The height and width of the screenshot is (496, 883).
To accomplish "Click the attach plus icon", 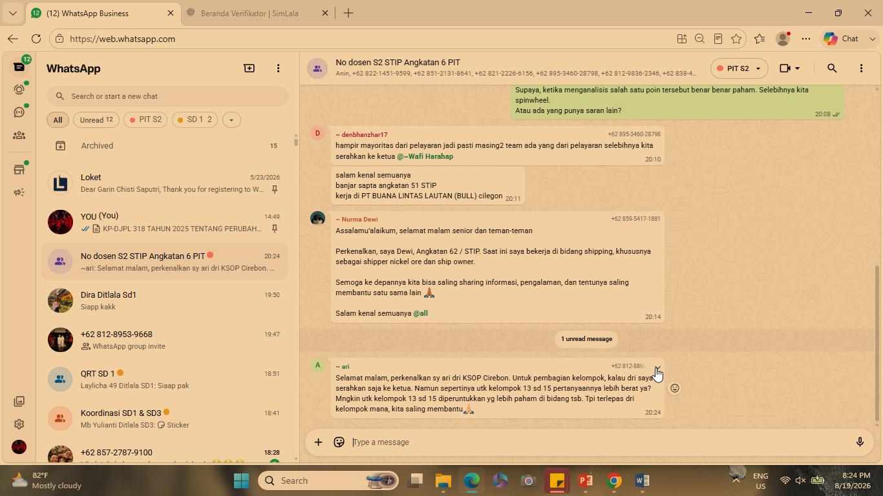I will [318, 442].
